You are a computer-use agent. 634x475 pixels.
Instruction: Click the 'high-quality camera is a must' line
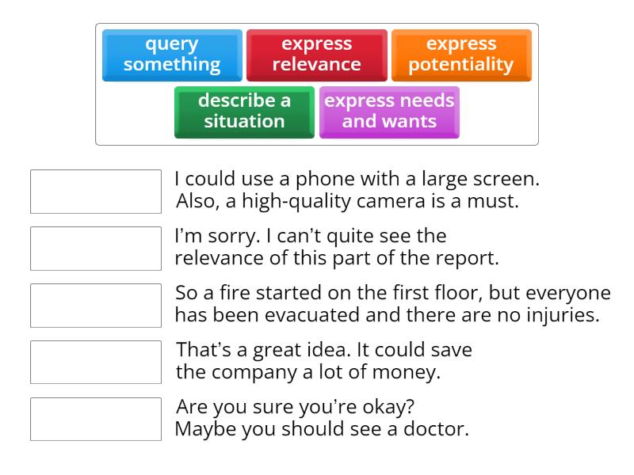pos(347,202)
